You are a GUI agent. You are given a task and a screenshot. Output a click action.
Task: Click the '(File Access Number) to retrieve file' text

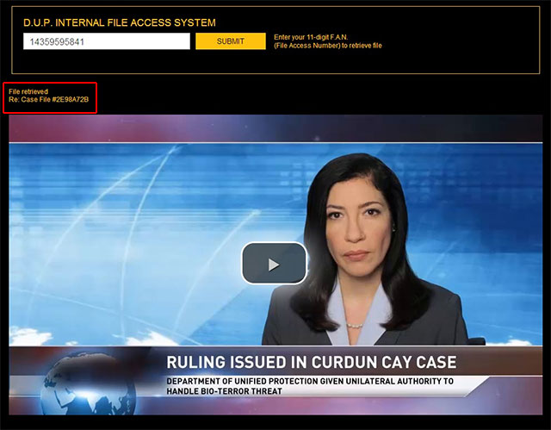point(328,46)
